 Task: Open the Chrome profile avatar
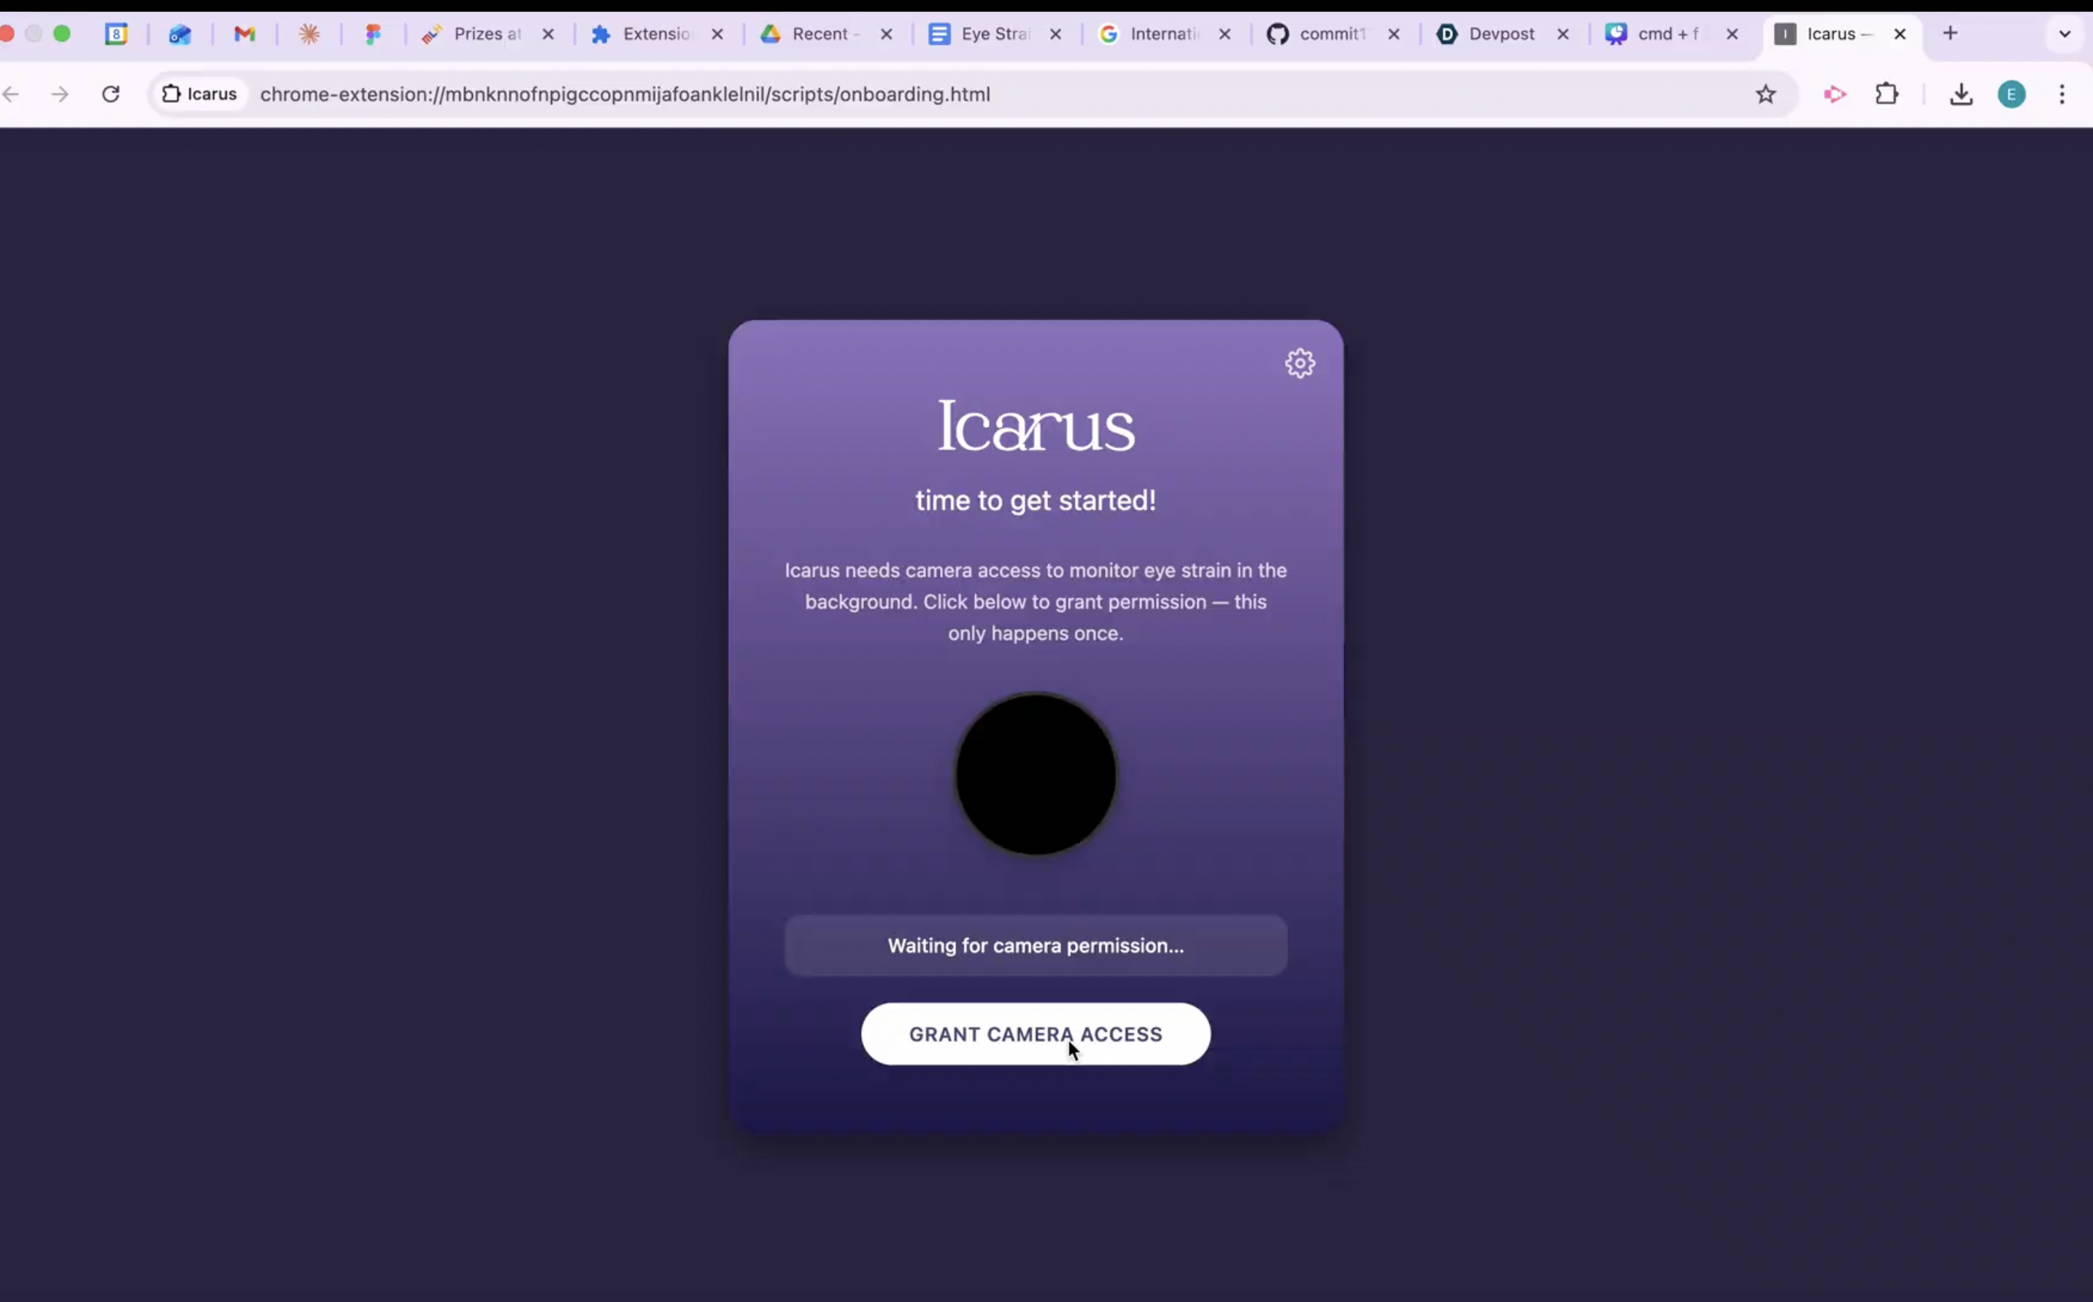pyautogui.click(x=2011, y=94)
